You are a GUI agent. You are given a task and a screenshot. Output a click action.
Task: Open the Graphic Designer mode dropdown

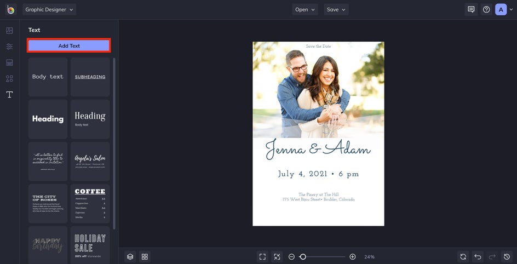pos(49,9)
